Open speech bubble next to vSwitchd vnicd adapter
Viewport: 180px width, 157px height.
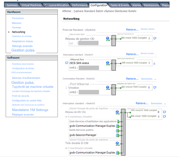155,38
